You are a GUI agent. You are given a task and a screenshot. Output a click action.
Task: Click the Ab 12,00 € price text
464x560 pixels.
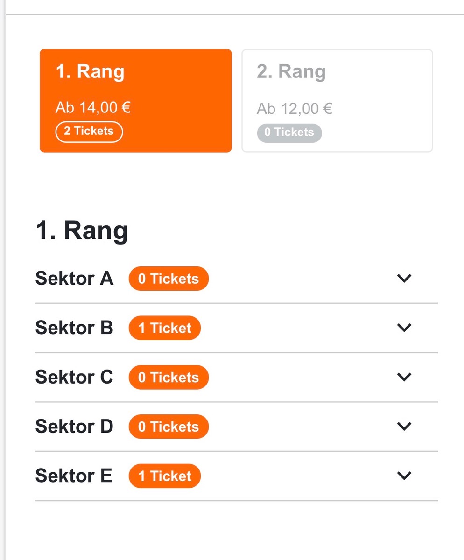click(294, 109)
